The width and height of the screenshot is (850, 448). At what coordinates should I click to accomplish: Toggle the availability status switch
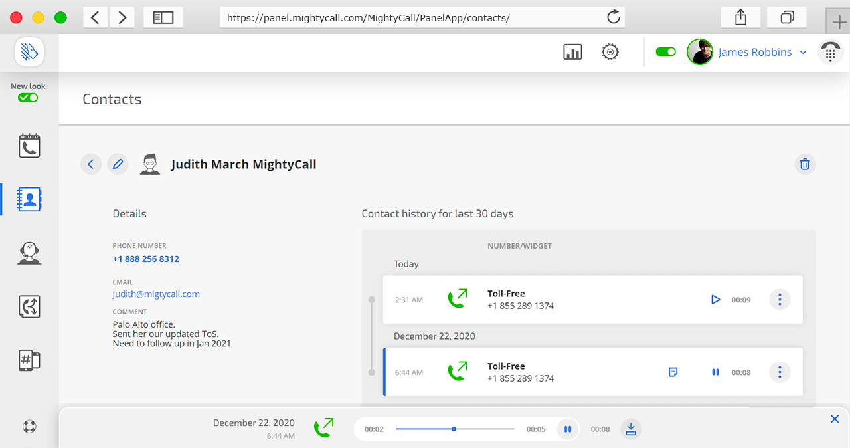(665, 52)
